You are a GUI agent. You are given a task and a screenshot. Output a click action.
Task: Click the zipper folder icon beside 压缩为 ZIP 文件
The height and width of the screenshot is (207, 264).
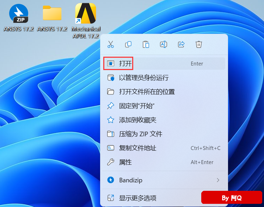111,134
